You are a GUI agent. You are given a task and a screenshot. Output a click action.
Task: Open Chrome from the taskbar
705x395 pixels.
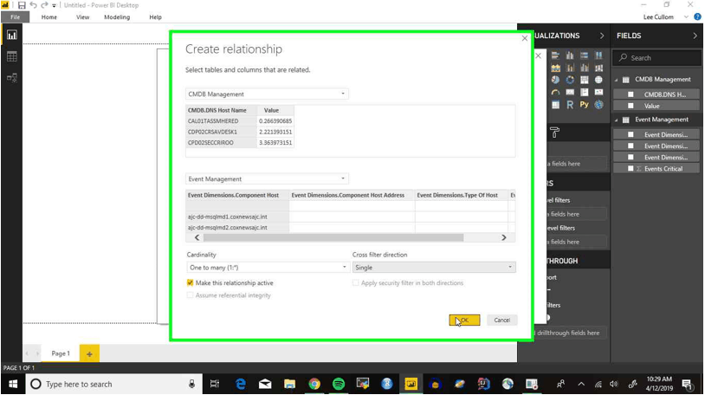tap(314, 385)
